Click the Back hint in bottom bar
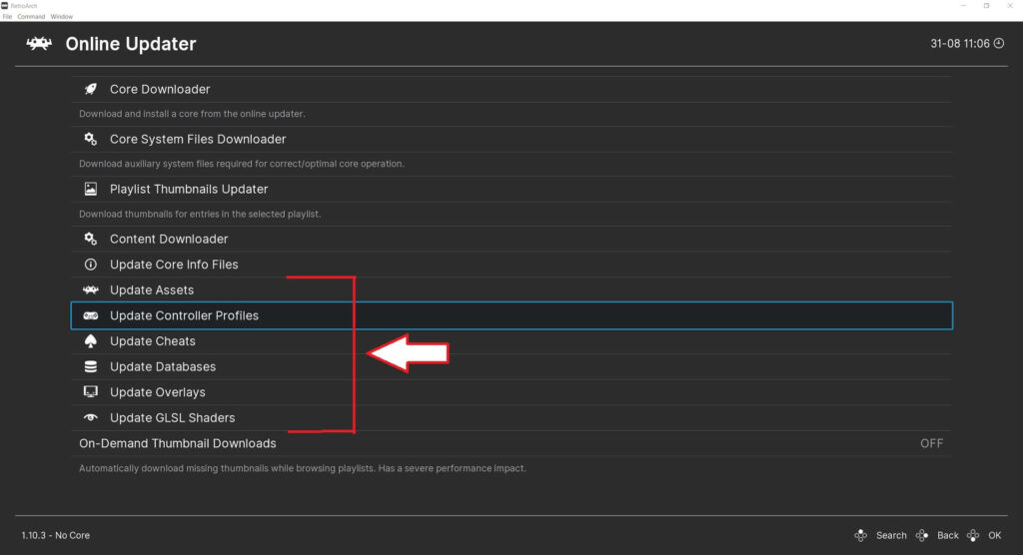 (x=947, y=535)
